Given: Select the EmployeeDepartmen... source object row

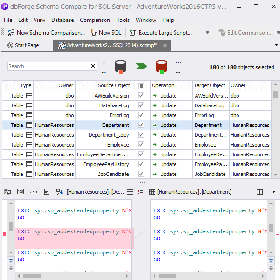Looking at the screenshot, I should [103, 154].
